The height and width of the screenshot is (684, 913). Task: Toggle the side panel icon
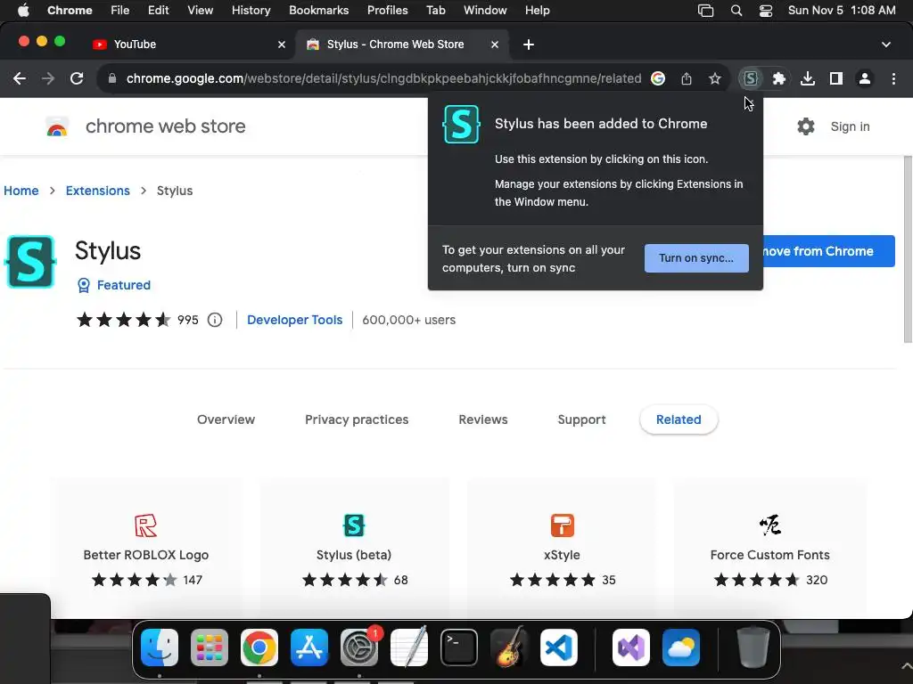[x=836, y=78]
